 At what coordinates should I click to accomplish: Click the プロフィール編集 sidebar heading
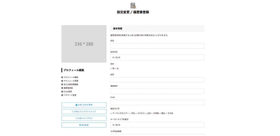(x=74, y=70)
